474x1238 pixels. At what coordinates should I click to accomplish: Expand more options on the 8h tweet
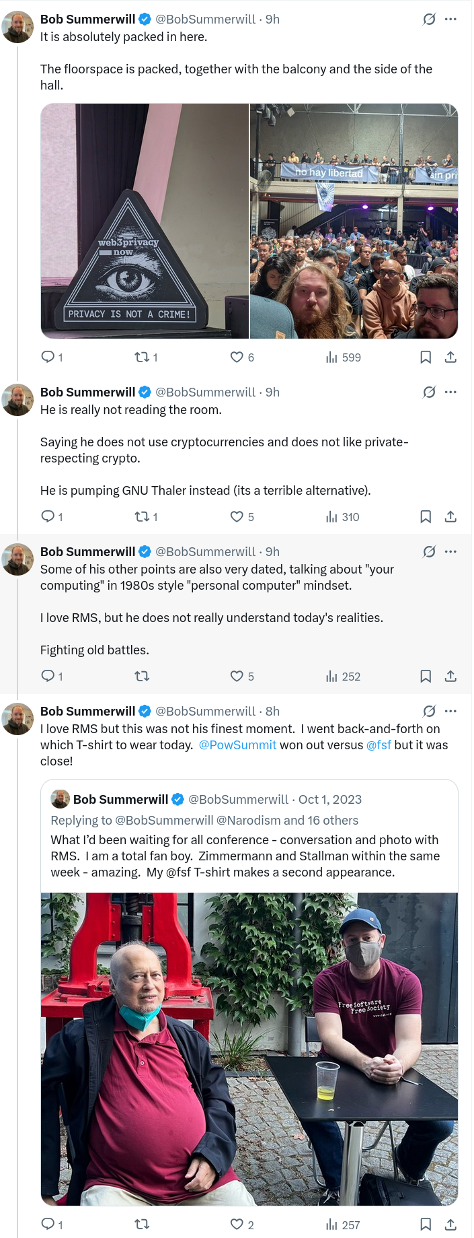[x=450, y=711]
